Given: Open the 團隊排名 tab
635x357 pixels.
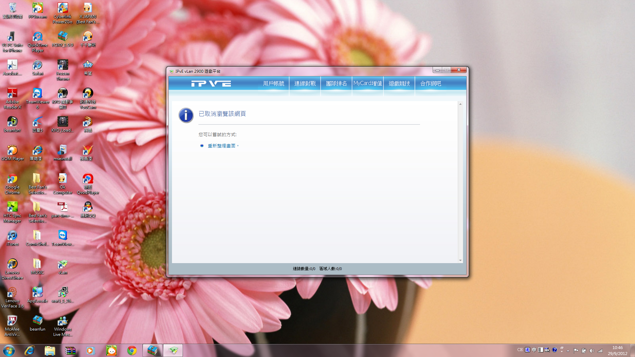Looking at the screenshot, I should 336,84.
